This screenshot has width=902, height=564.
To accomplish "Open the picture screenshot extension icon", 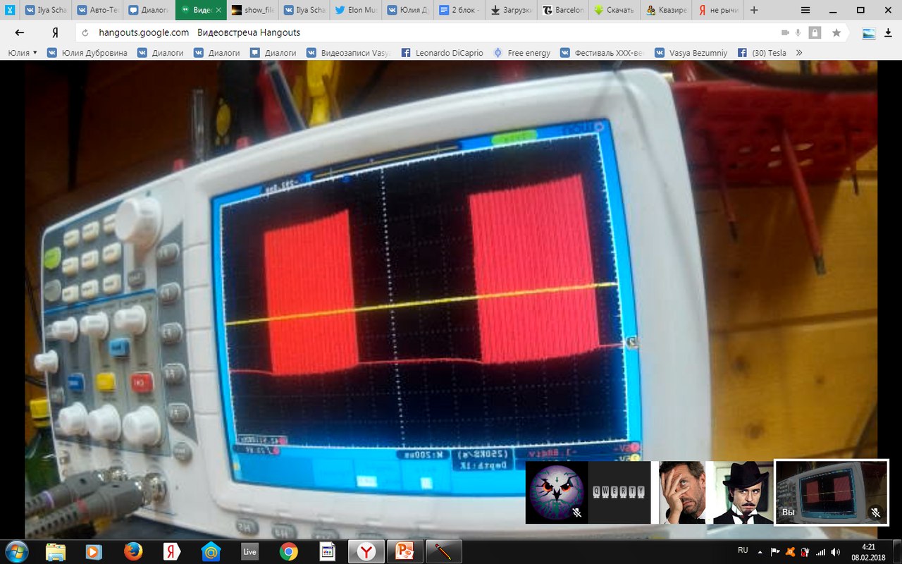I will coord(869,33).
